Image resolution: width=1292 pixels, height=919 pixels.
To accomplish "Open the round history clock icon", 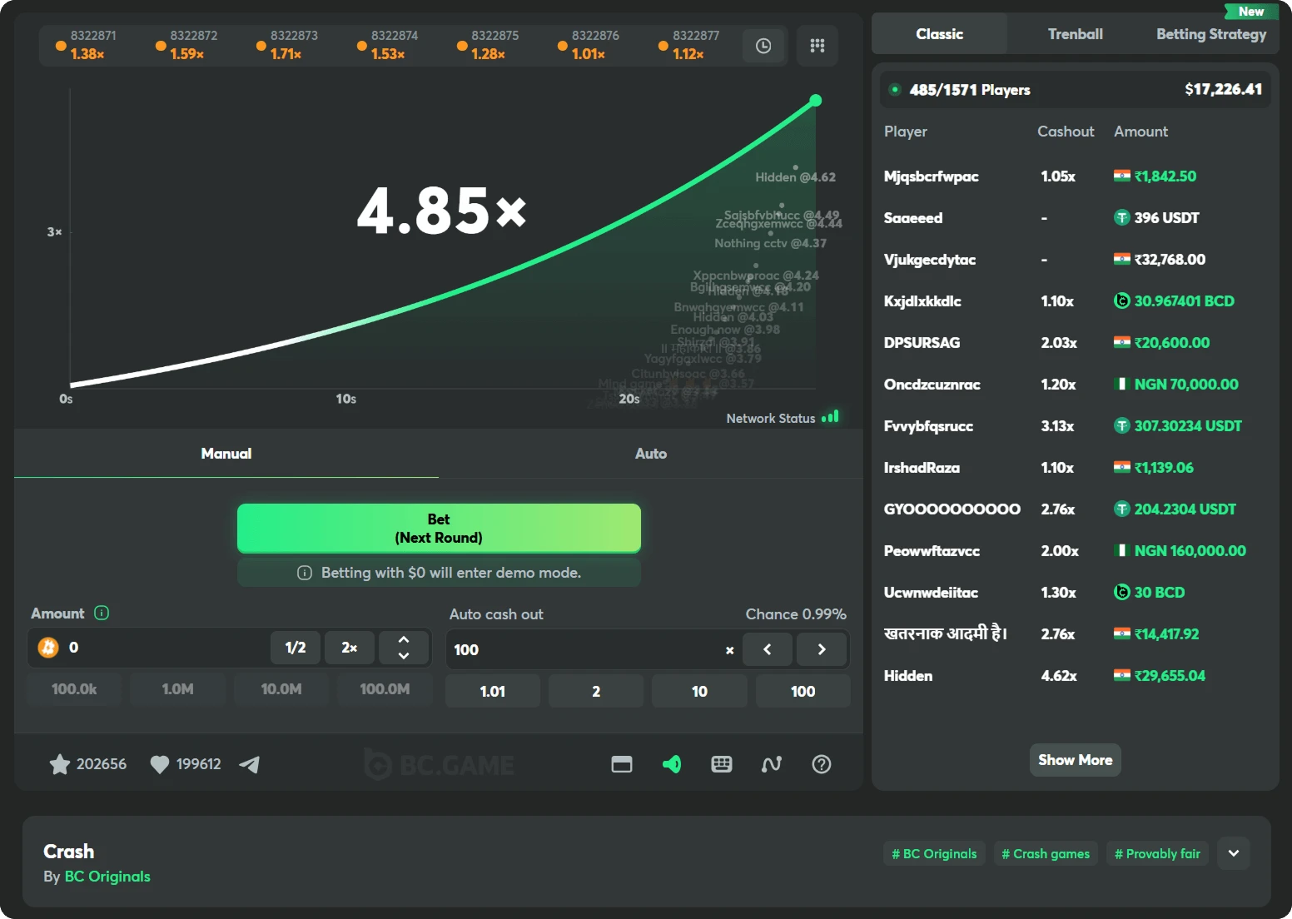I will coord(763,46).
